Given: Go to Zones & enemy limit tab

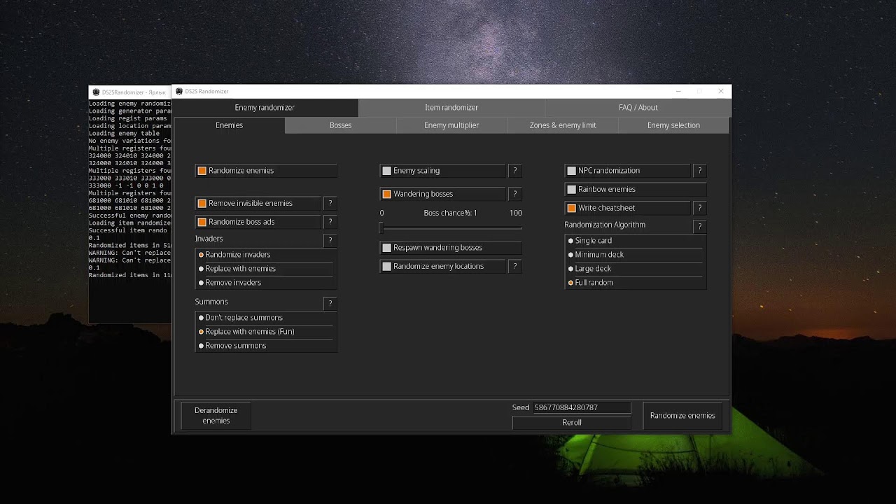Looking at the screenshot, I should pyautogui.click(x=563, y=125).
